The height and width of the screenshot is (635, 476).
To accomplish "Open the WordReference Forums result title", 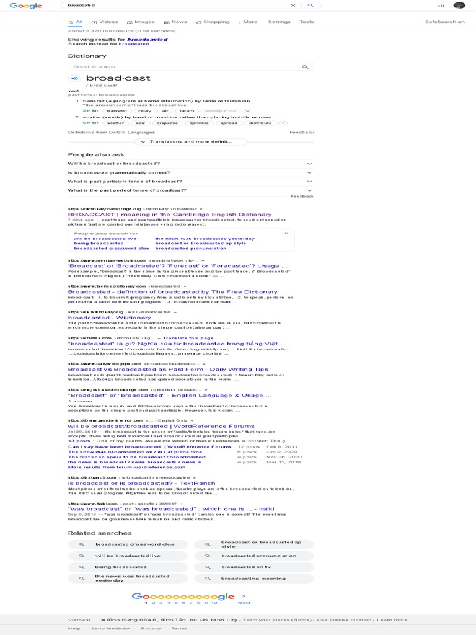I will tap(161, 426).
